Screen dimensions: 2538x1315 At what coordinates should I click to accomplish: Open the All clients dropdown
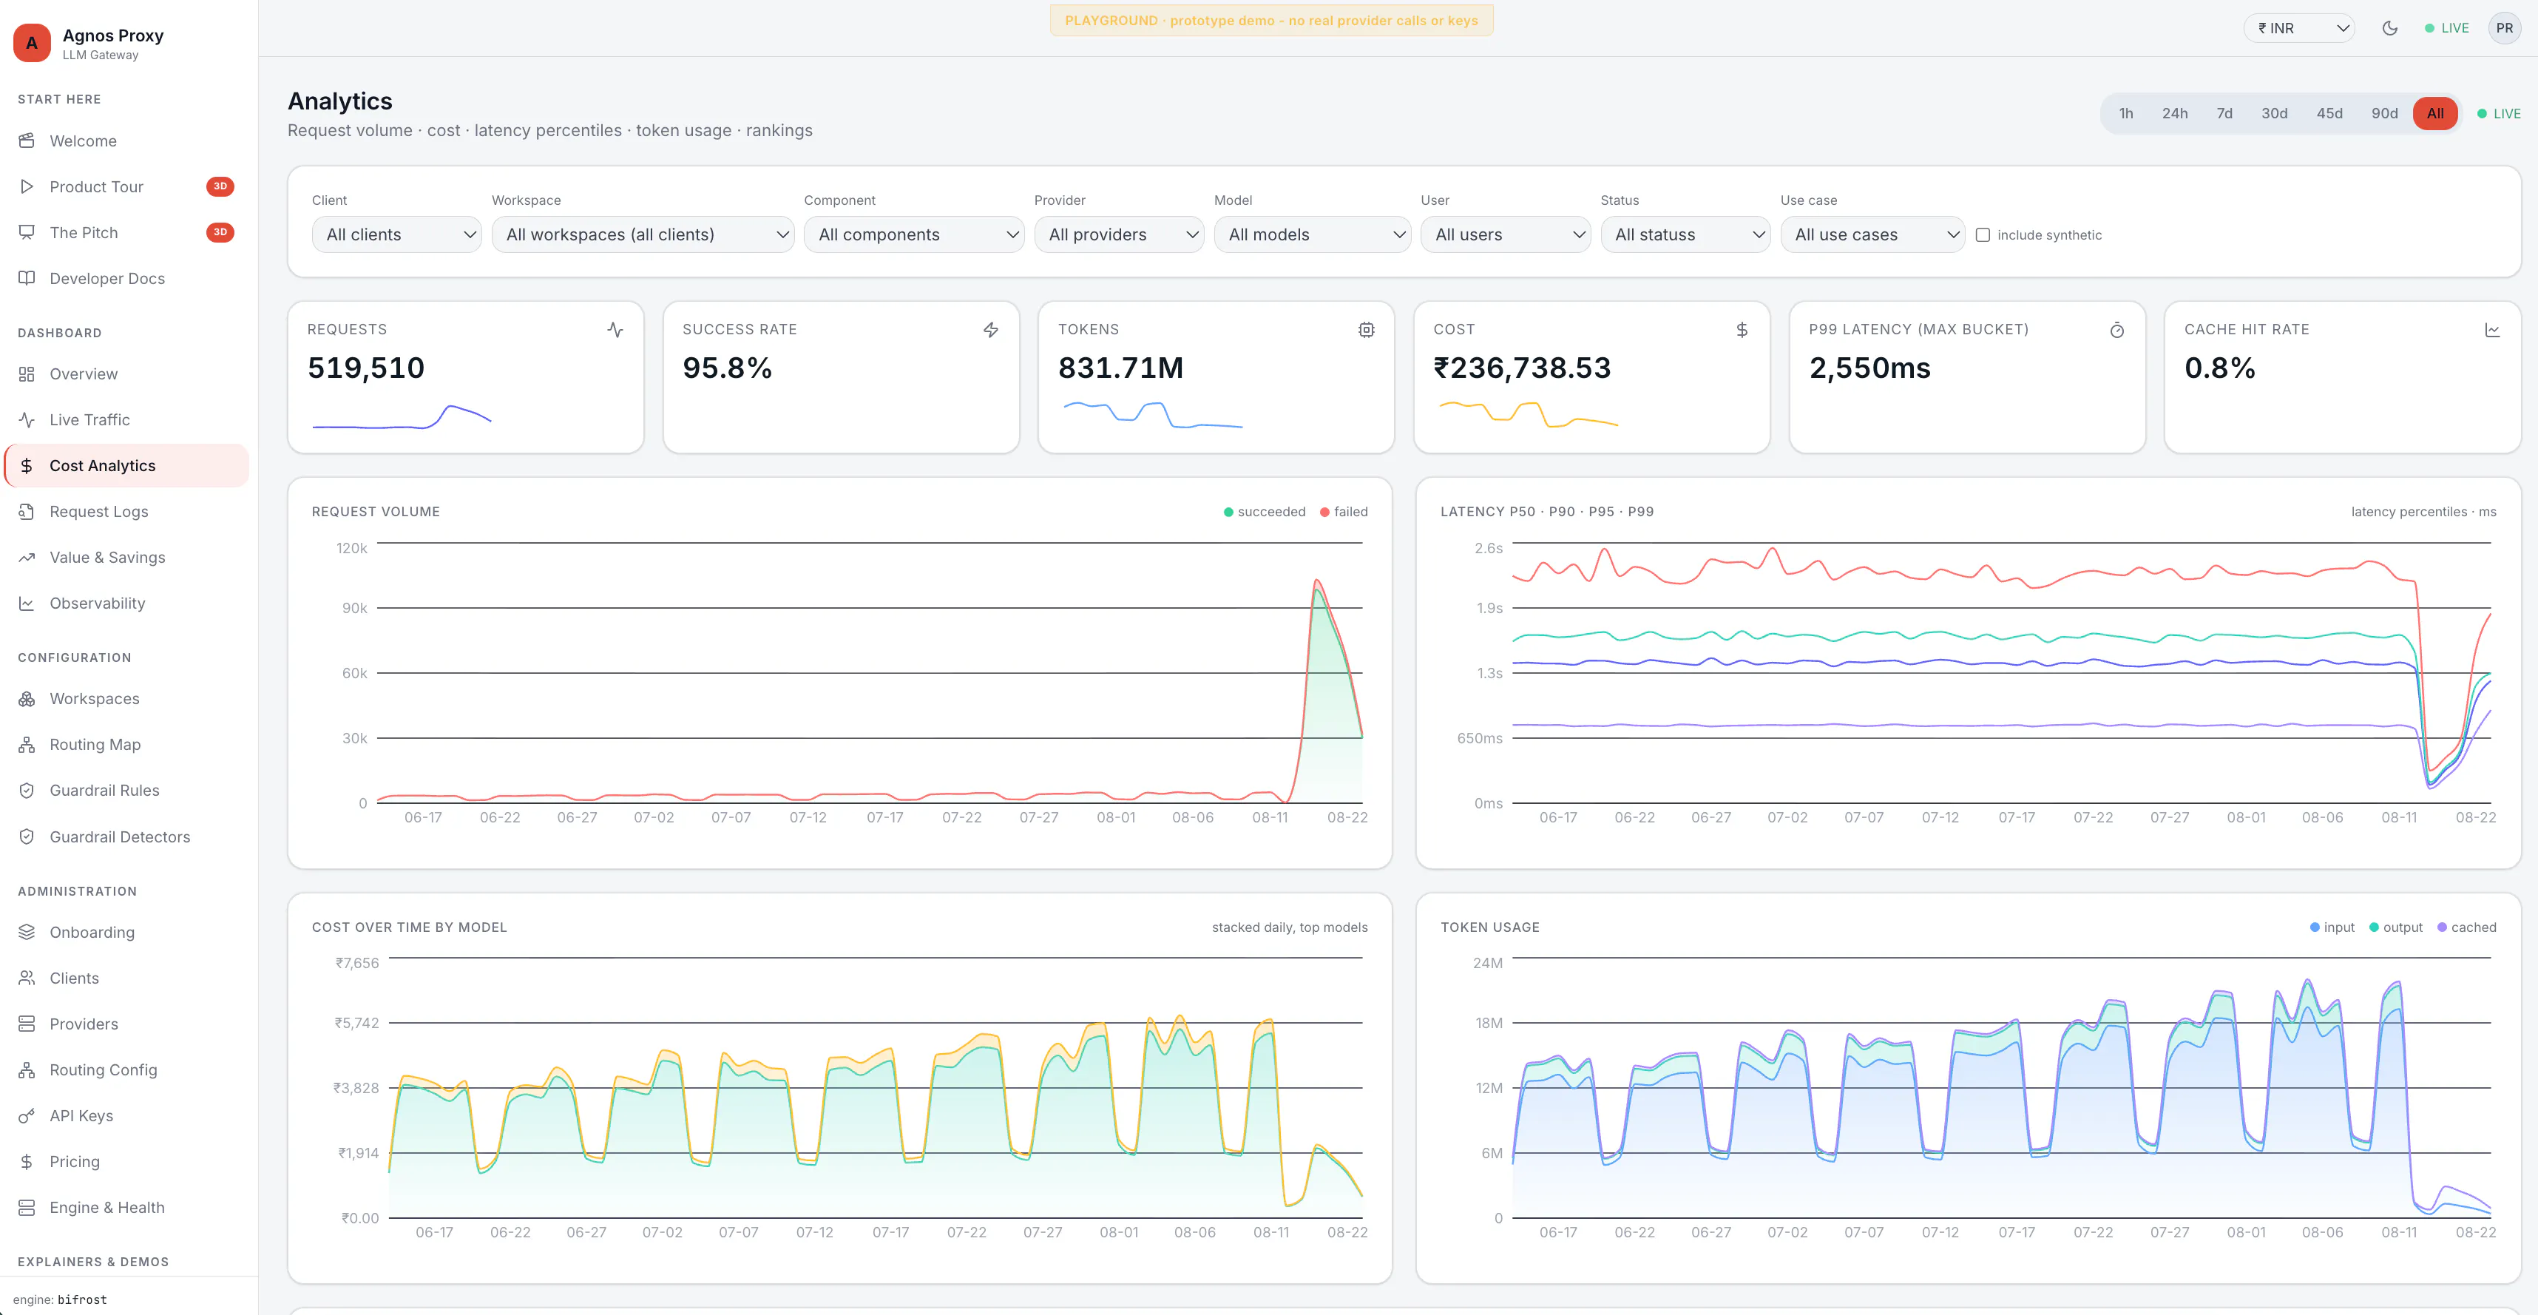click(x=396, y=234)
